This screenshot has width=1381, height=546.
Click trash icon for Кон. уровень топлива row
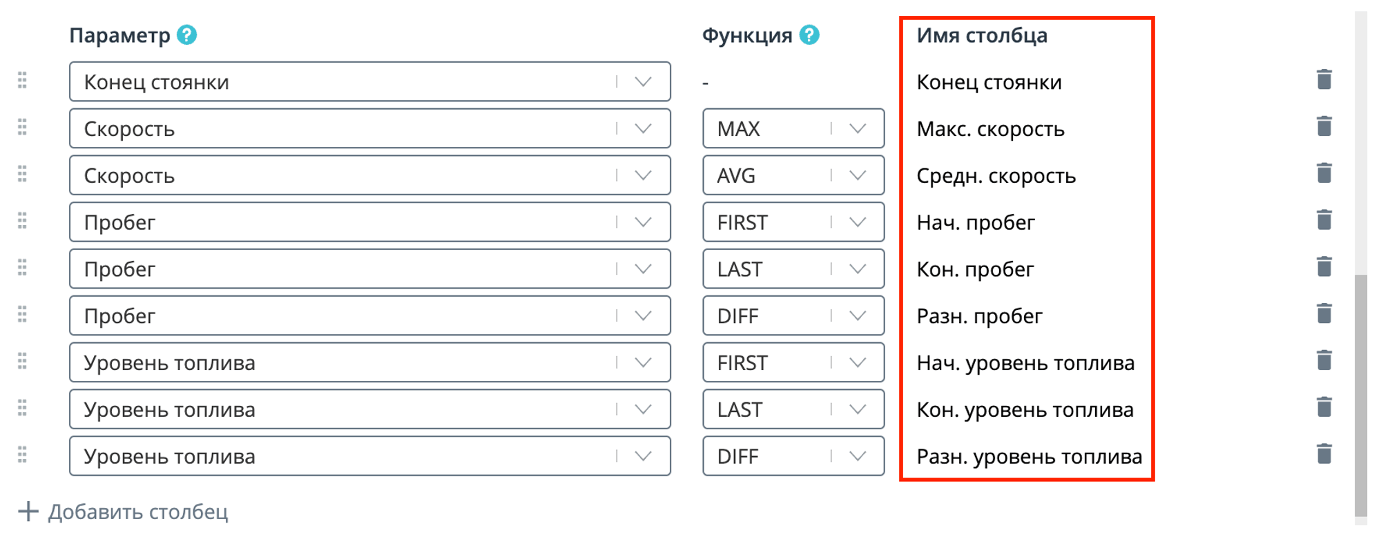[x=1324, y=408]
